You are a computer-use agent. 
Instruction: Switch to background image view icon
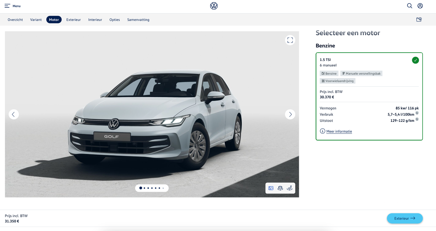pos(271,188)
